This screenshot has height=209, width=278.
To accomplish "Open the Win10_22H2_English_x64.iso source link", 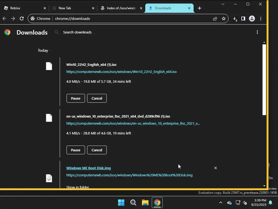I will tap(121, 72).
